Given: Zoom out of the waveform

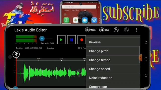Looking at the screenshot, I should pyautogui.click(x=126, y=30).
